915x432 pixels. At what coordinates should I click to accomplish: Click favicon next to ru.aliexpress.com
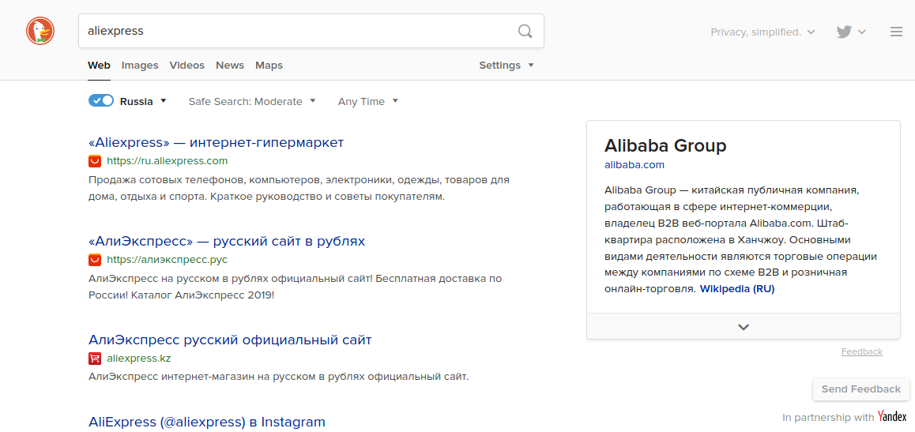point(95,161)
